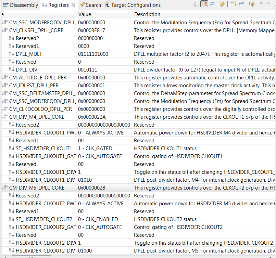This screenshot has height=258, width=276.
Task: Select the Collapse All icon
Action: point(212,4)
